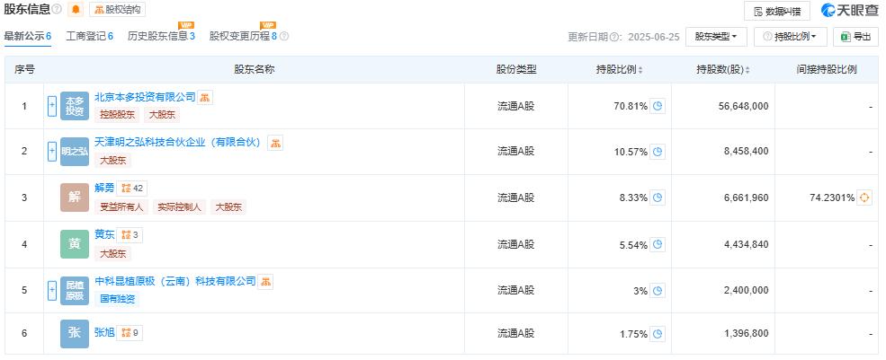Click the orange target icon beside 74.2301%
This screenshot has width=886, height=360.
(864, 198)
